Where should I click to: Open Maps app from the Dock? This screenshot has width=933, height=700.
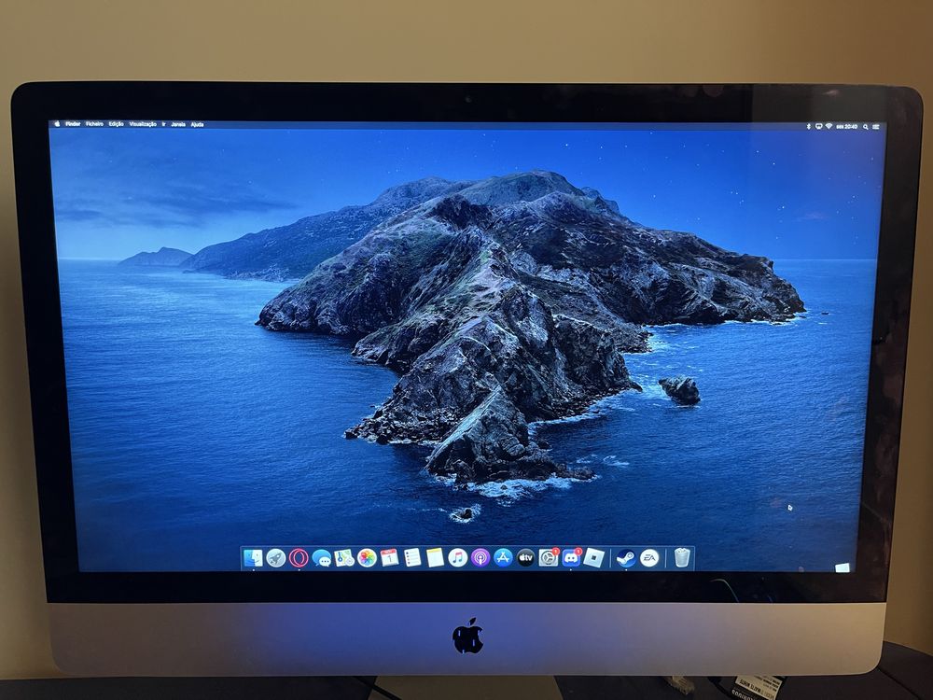(344, 558)
